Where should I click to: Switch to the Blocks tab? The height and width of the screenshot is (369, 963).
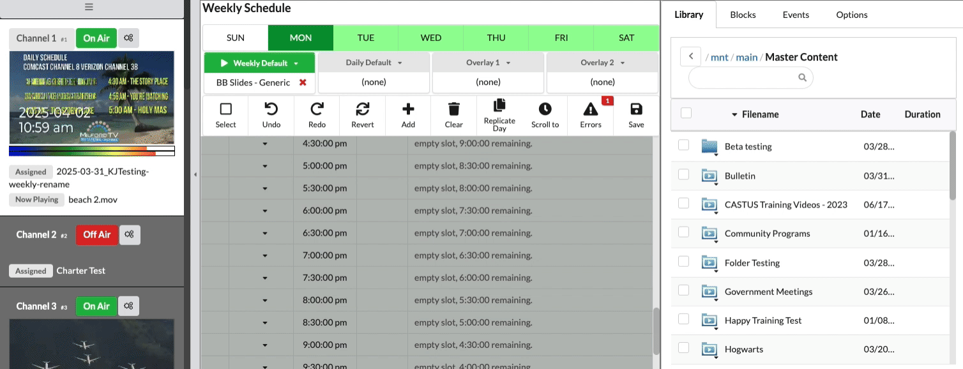pos(743,15)
